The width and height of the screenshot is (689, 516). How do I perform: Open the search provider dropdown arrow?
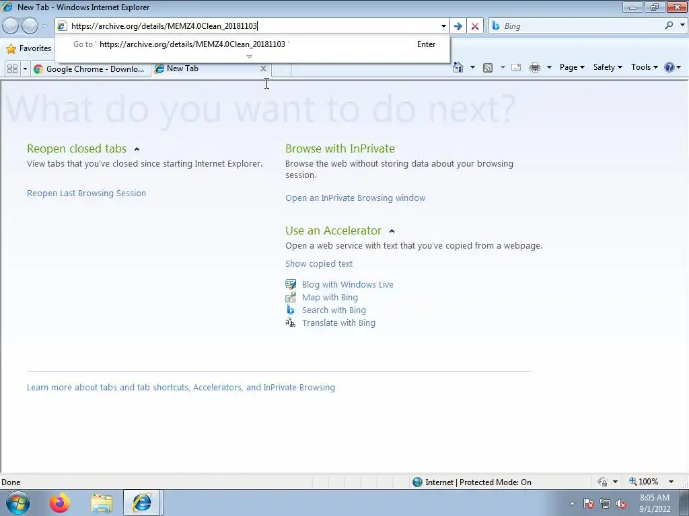682,26
